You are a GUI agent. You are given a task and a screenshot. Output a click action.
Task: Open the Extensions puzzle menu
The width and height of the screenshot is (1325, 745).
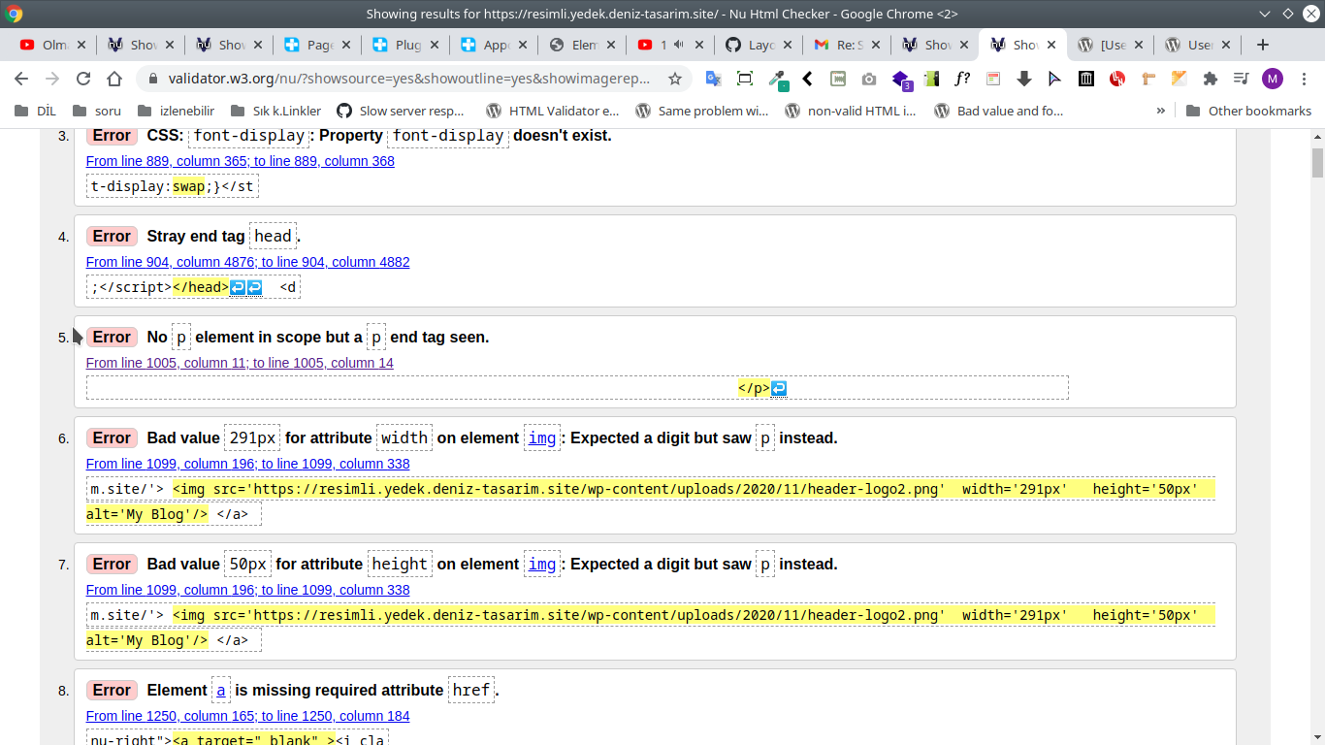(1210, 79)
